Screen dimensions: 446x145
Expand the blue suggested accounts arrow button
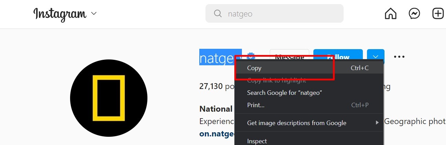coord(376,57)
